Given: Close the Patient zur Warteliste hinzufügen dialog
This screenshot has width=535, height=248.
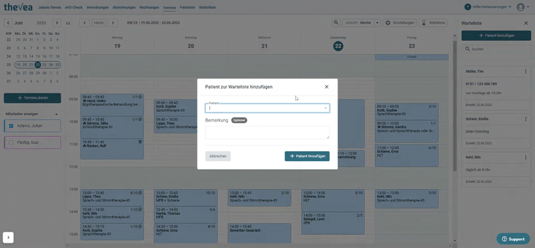Looking at the screenshot, I should (326, 87).
